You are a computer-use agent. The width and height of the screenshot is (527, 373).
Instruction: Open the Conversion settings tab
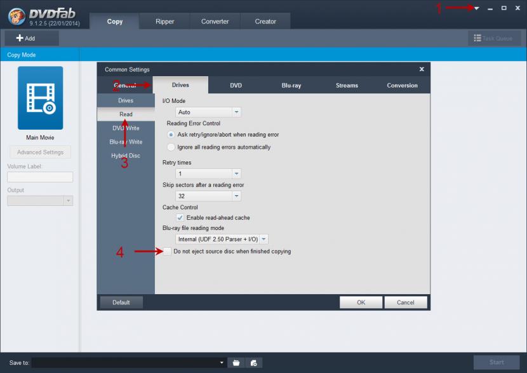coord(403,85)
